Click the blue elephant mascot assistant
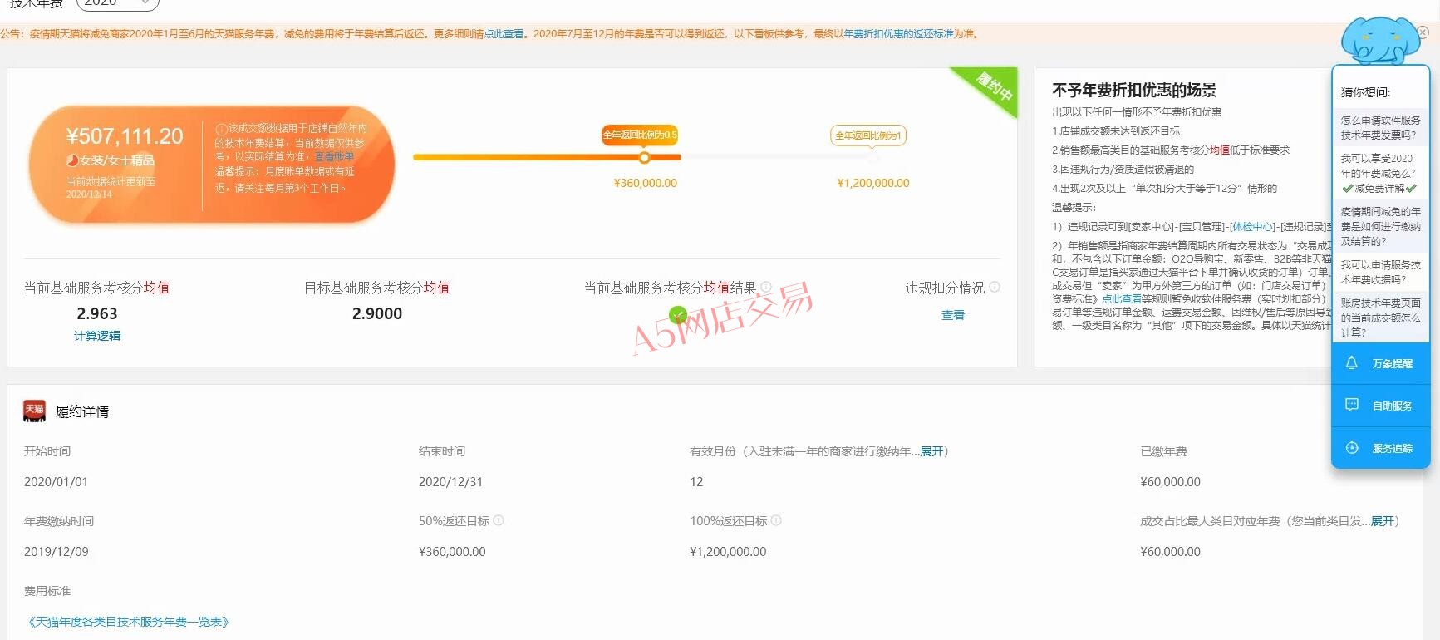 (x=1379, y=40)
